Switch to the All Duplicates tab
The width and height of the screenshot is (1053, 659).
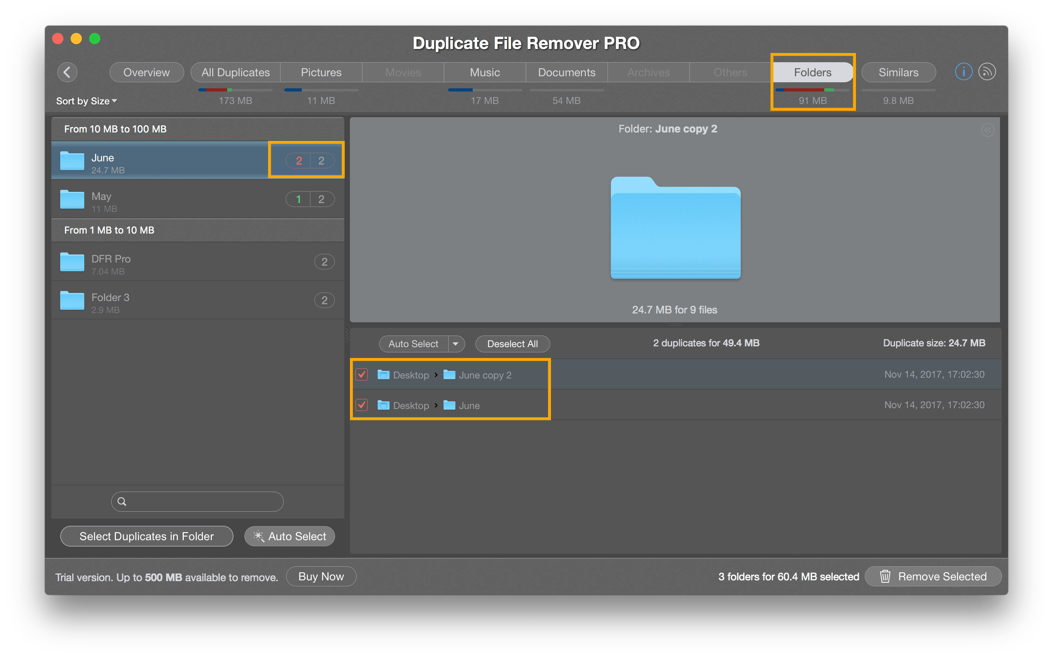point(236,72)
